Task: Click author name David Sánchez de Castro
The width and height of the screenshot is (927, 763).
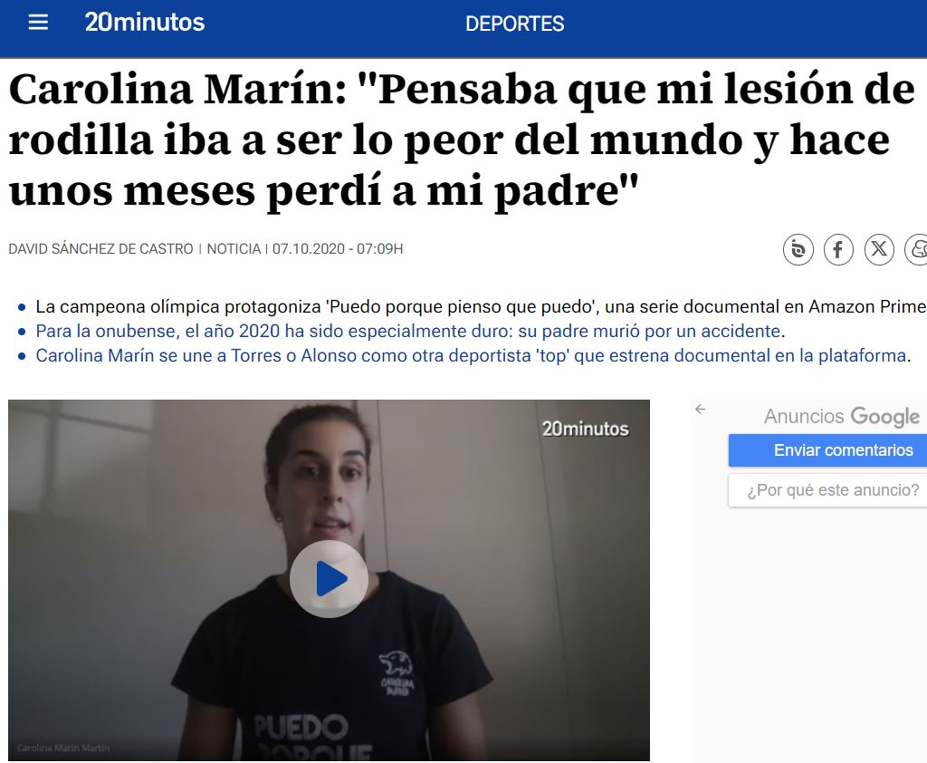Action: tap(101, 248)
